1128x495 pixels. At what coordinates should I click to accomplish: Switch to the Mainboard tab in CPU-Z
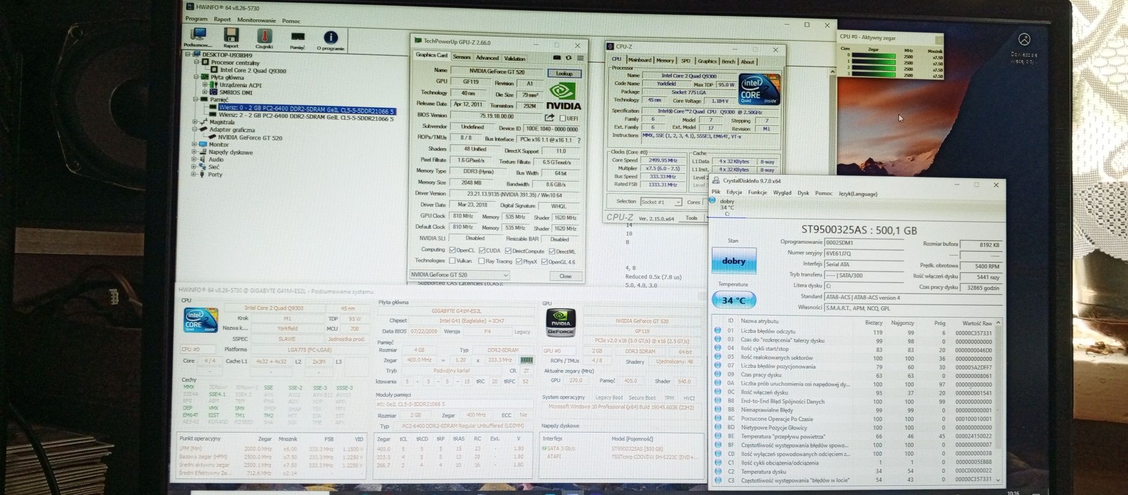coord(640,60)
